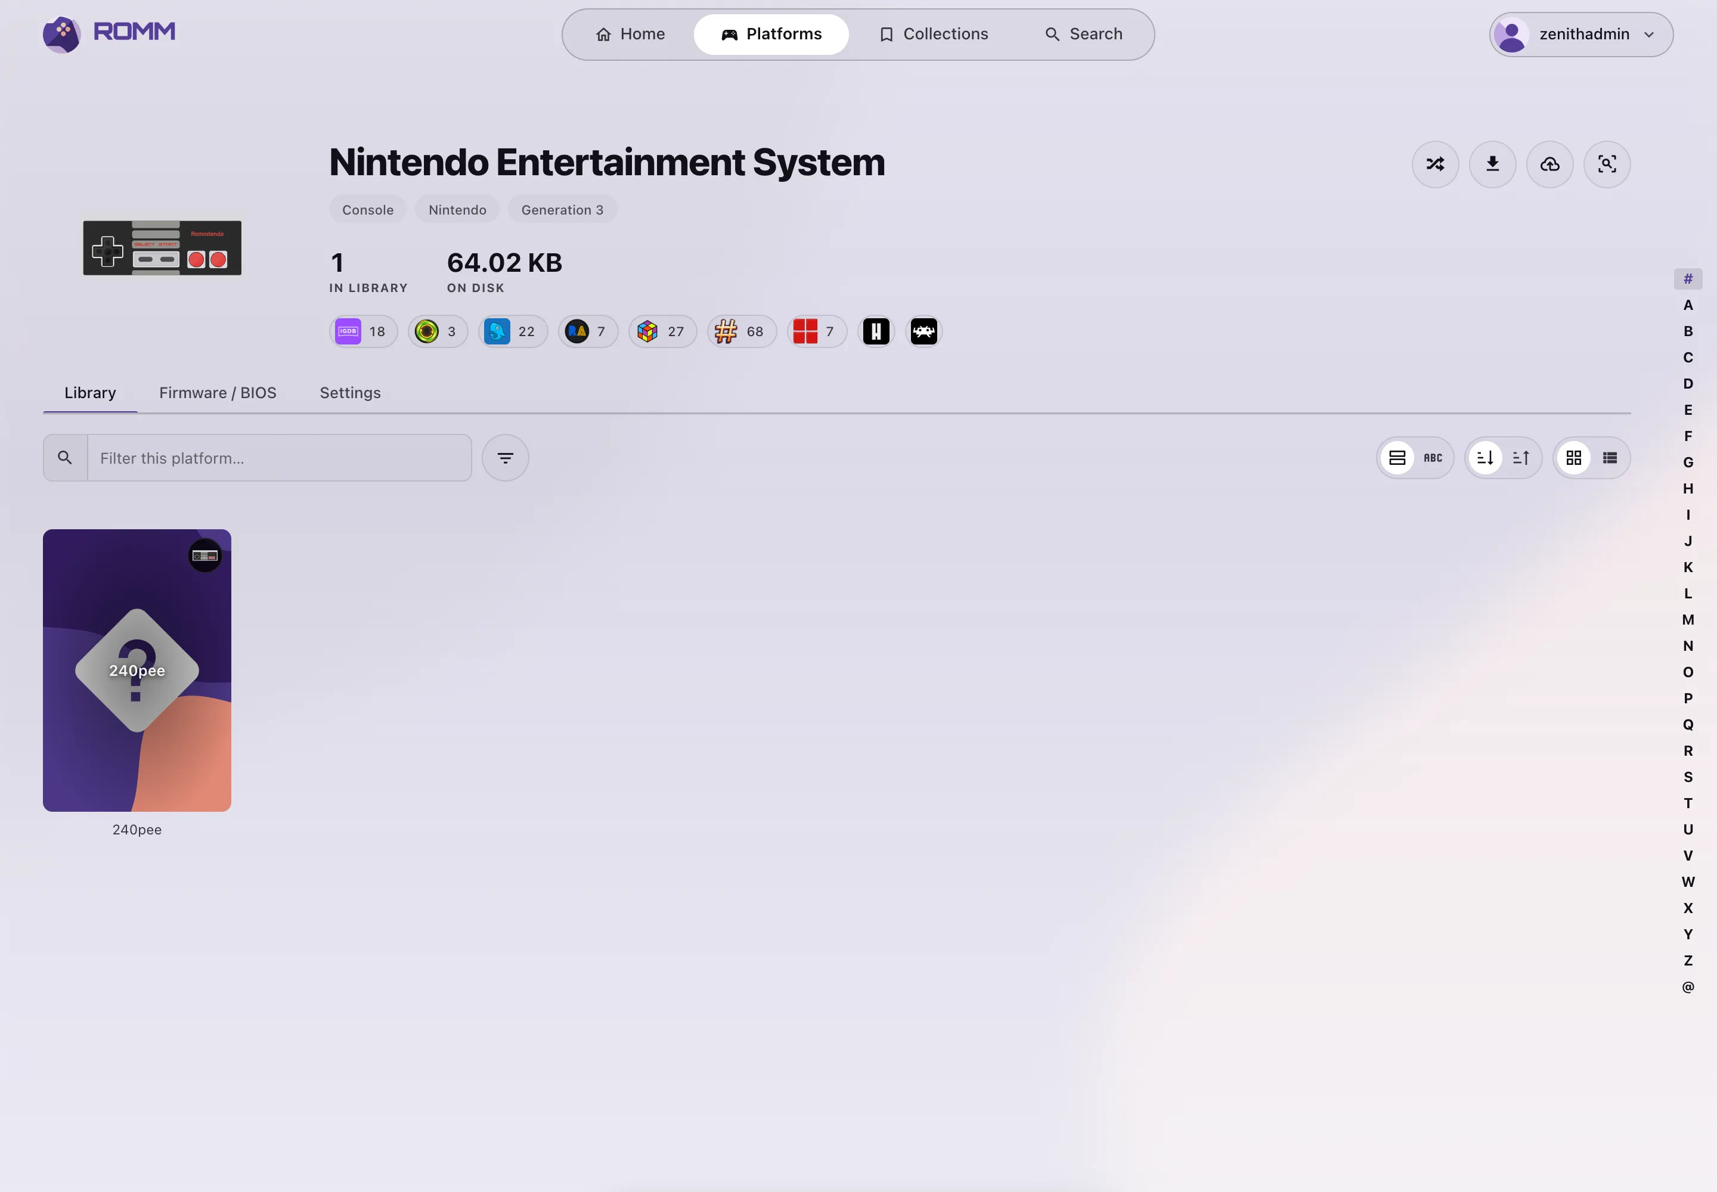
Task: Select ascending sort order
Action: [1520, 458]
